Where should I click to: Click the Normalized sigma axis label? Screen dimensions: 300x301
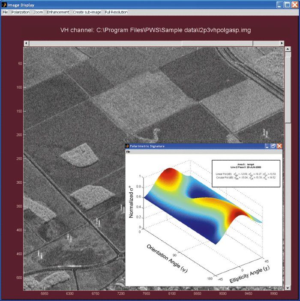(x=131, y=202)
